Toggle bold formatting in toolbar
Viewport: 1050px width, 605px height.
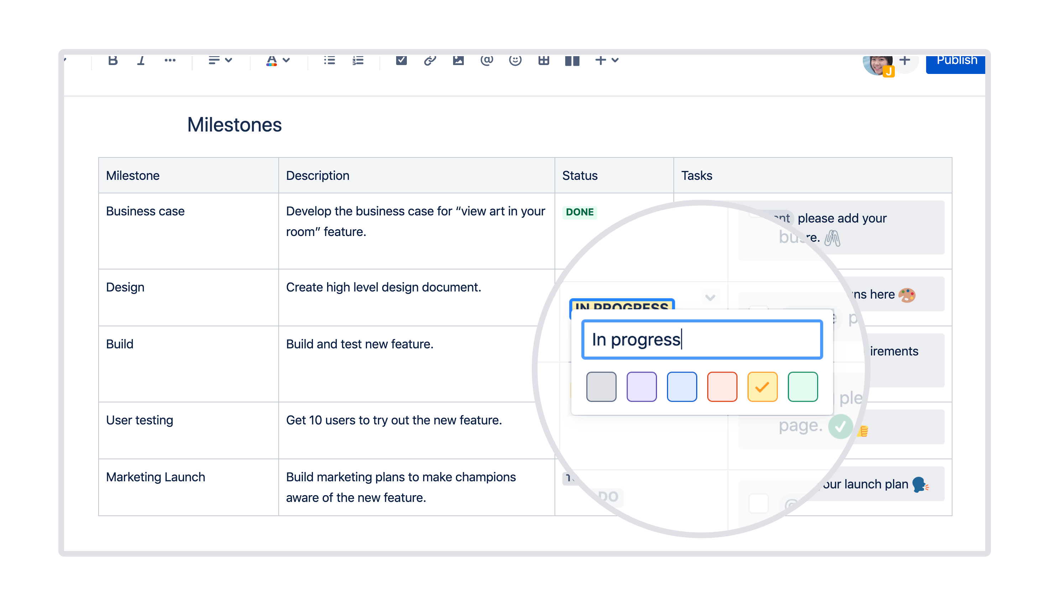coord(113,61)
